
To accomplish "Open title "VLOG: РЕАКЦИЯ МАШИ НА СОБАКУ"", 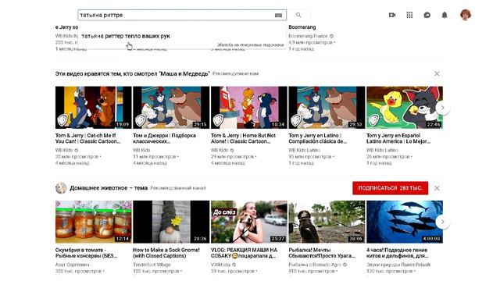I will tap(245, 253).
